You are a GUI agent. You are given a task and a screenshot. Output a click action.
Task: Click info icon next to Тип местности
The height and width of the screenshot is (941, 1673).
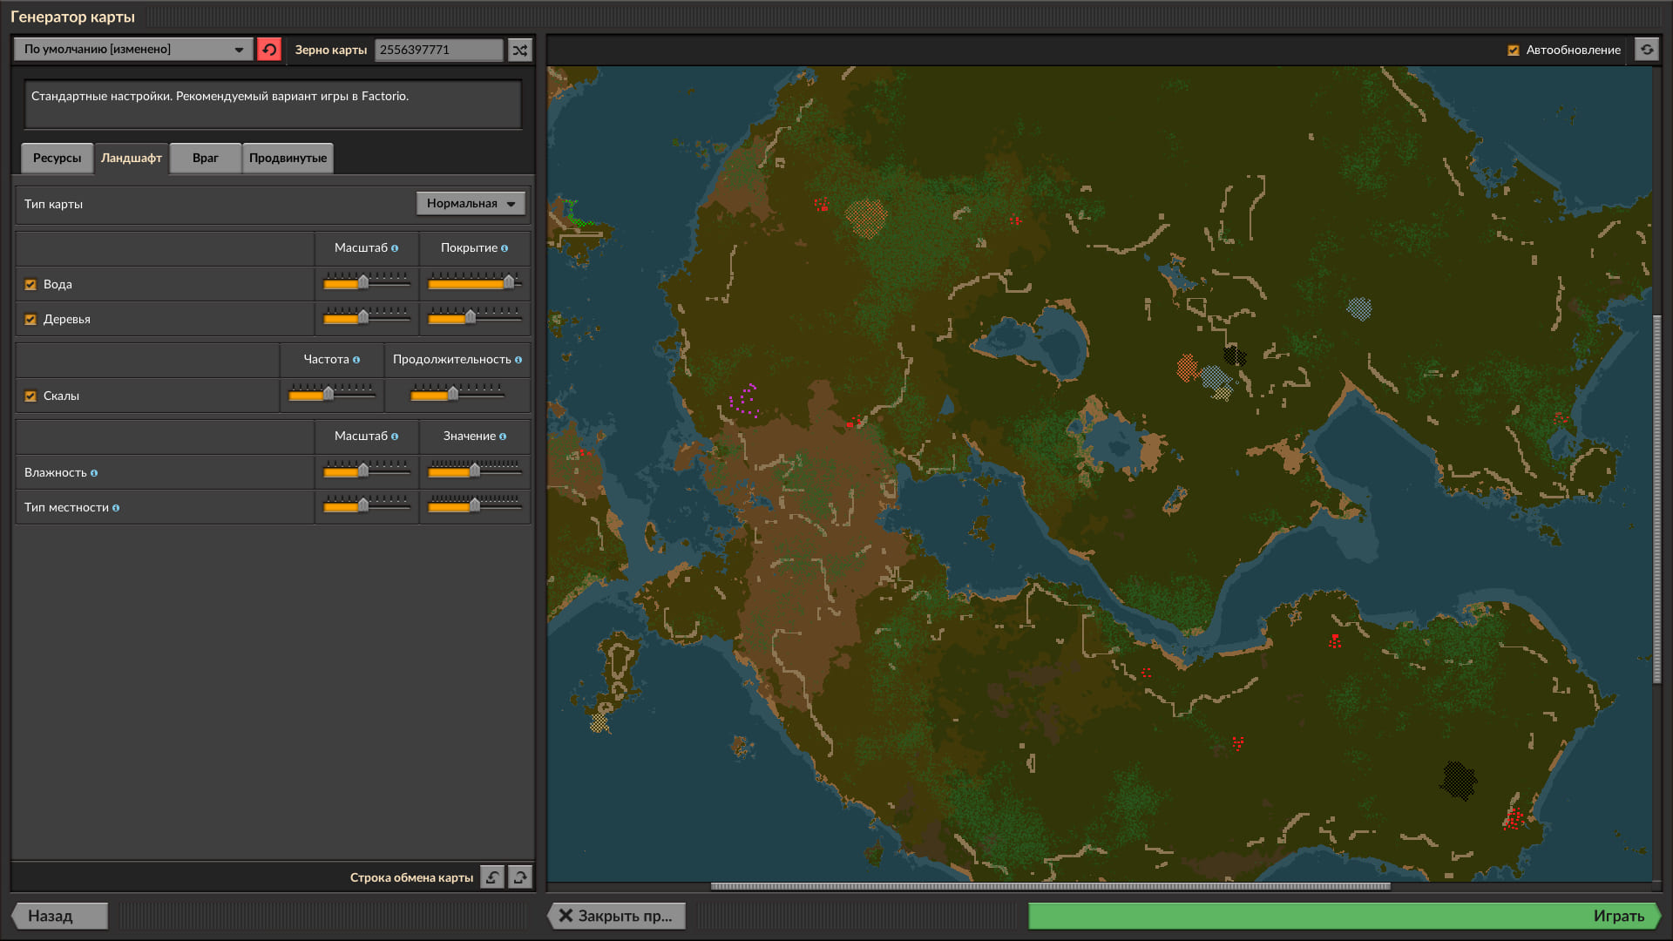pos(116,508)
